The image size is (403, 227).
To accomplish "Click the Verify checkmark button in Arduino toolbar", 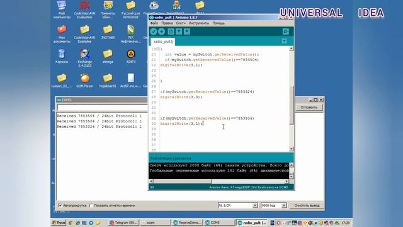I will coord(154,32).
